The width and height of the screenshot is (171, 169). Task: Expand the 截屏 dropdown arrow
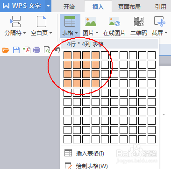point(166,33)
